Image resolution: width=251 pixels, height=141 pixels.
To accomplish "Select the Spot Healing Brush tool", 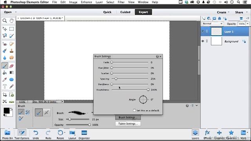I will tap(11, 44).
